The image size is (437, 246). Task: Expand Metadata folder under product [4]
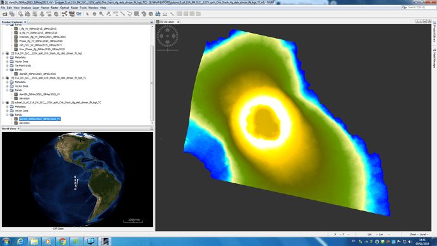(7, 82)
